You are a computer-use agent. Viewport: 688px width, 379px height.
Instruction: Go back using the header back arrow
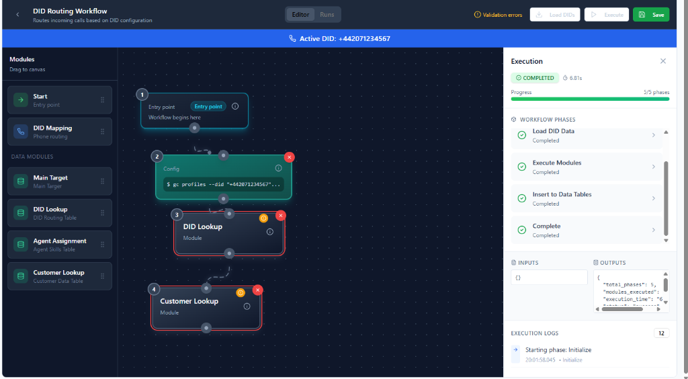pos(17,15)
